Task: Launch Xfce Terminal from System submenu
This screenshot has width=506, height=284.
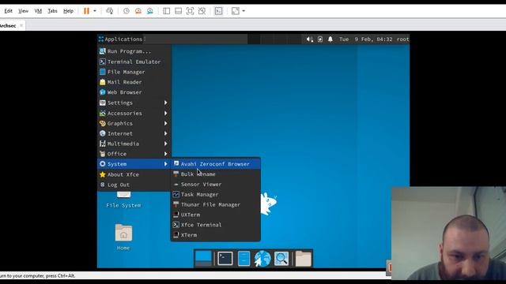Action: pos(216,225)
